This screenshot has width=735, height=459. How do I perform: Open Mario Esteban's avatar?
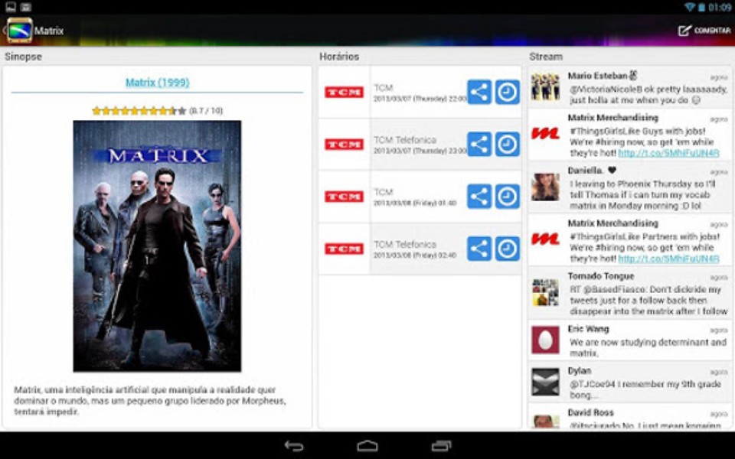tap(545, 86)
